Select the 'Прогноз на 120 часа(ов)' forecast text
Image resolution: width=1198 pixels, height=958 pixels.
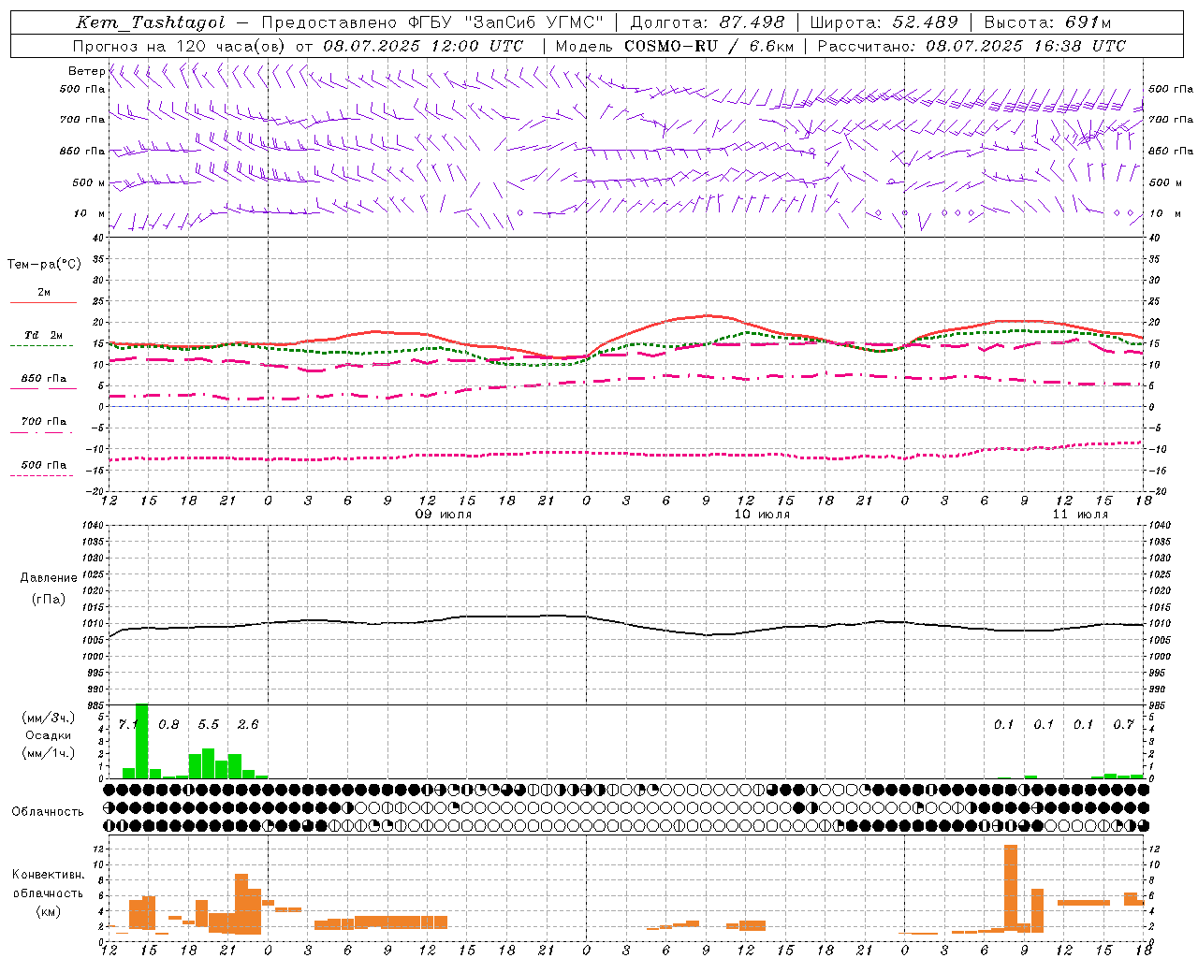click(180, 46)
